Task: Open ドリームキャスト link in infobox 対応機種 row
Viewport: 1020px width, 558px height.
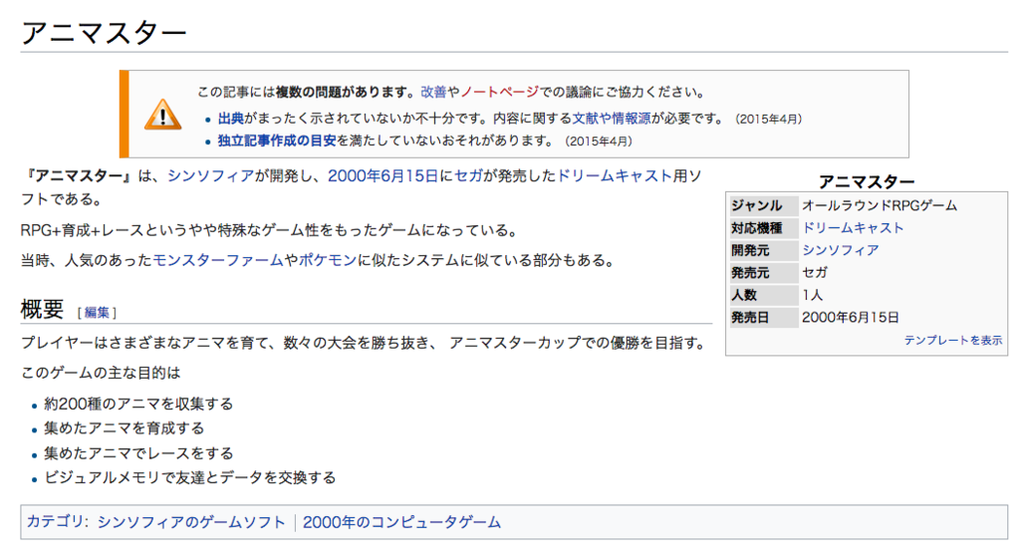Action: point(853,228)
